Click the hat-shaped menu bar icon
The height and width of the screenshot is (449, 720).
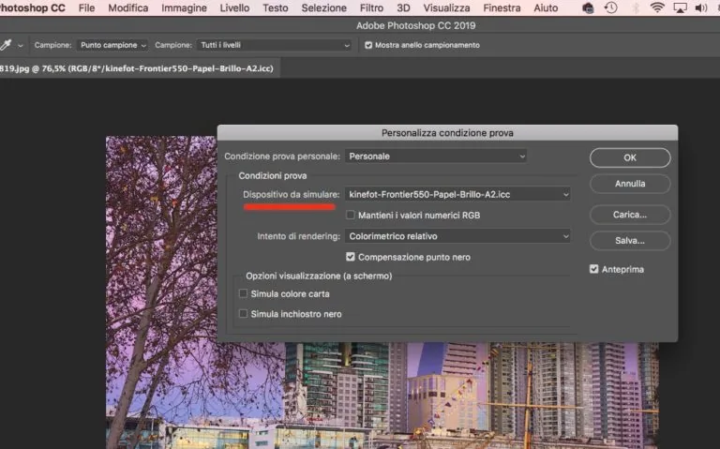coord(587,7)
